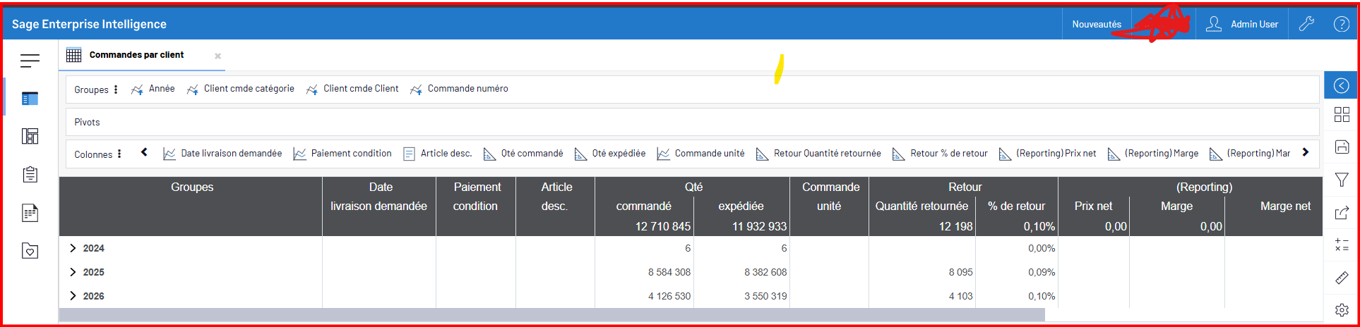1360x327 pixels.
Task: Open the Colonnes options menu dots
Action: tap(119, 154)
